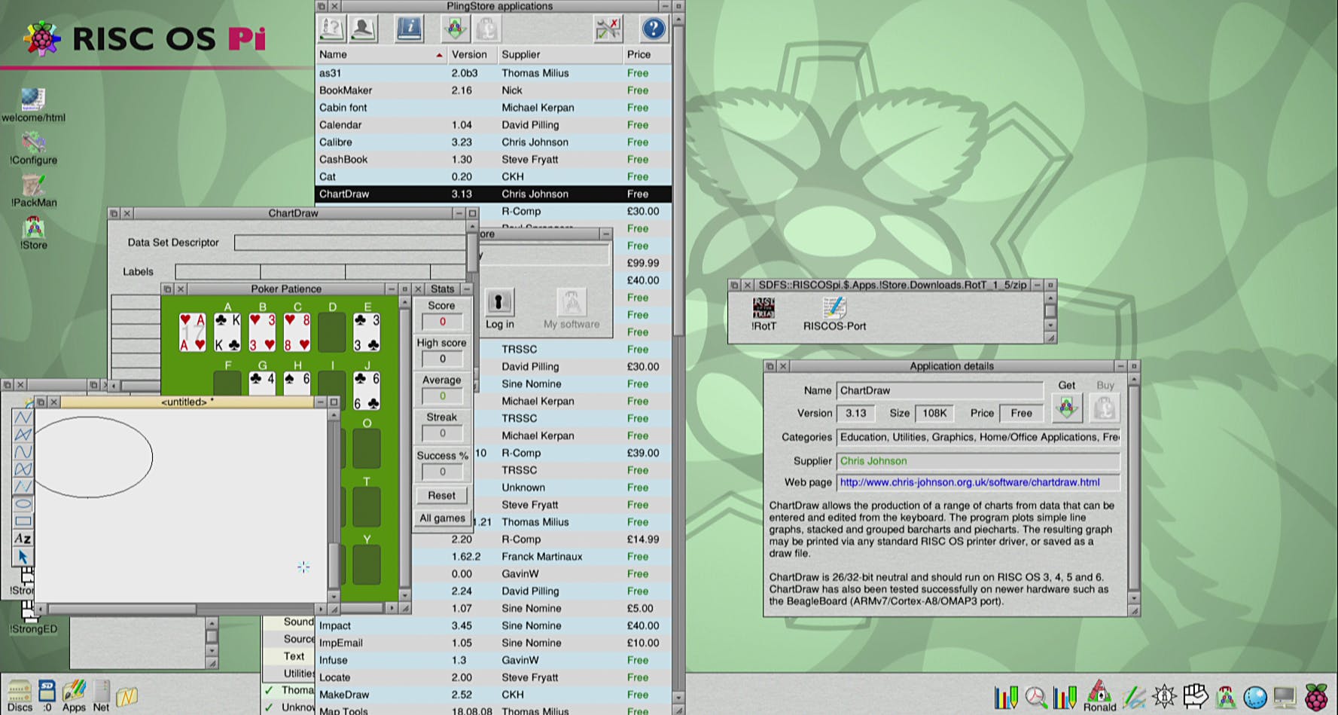Click the Reset button in Stats window
The width and height of the screenshot is (1338, 715).
(442, 496)
